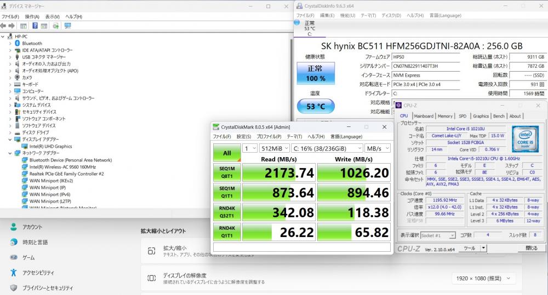Switch to the Memory tab in CPU-Z

coord(445,116)
